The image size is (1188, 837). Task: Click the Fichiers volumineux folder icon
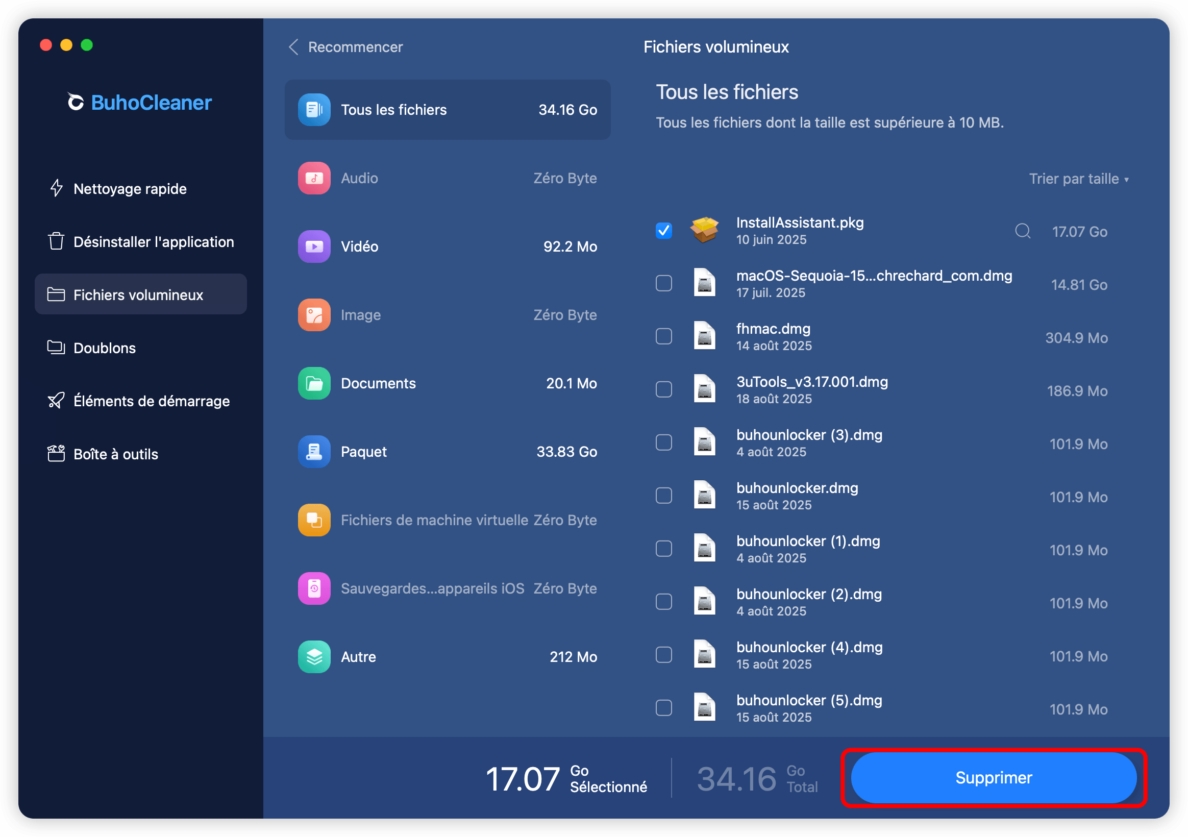56,294
